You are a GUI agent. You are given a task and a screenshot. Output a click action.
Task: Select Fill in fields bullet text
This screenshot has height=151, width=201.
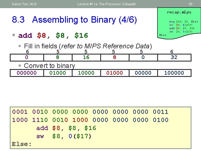pos(88,46)
